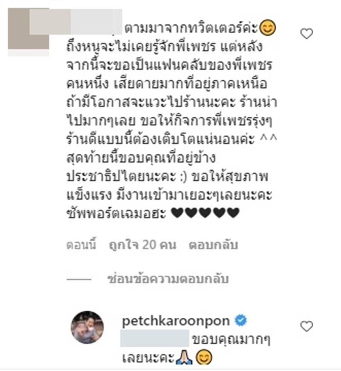Open petchkaroonpon's profile avatar
Viewport: 341px width, 371px height.
87,327
